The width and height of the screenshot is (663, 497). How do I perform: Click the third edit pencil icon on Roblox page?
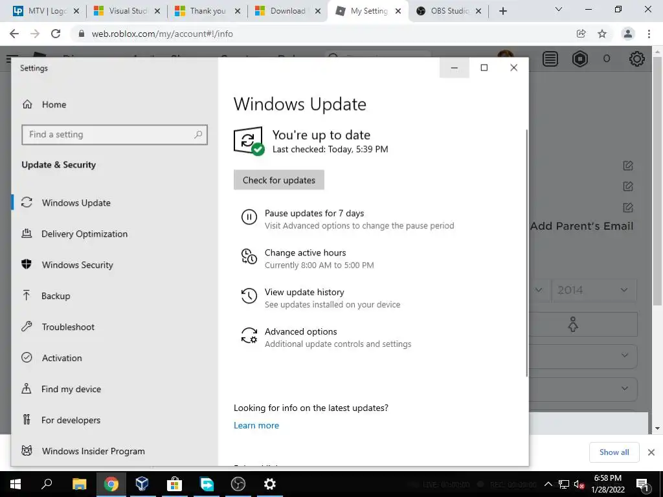[x=628, y=208]
